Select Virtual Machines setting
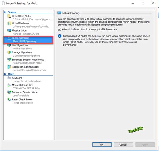 tap(20, 23)
